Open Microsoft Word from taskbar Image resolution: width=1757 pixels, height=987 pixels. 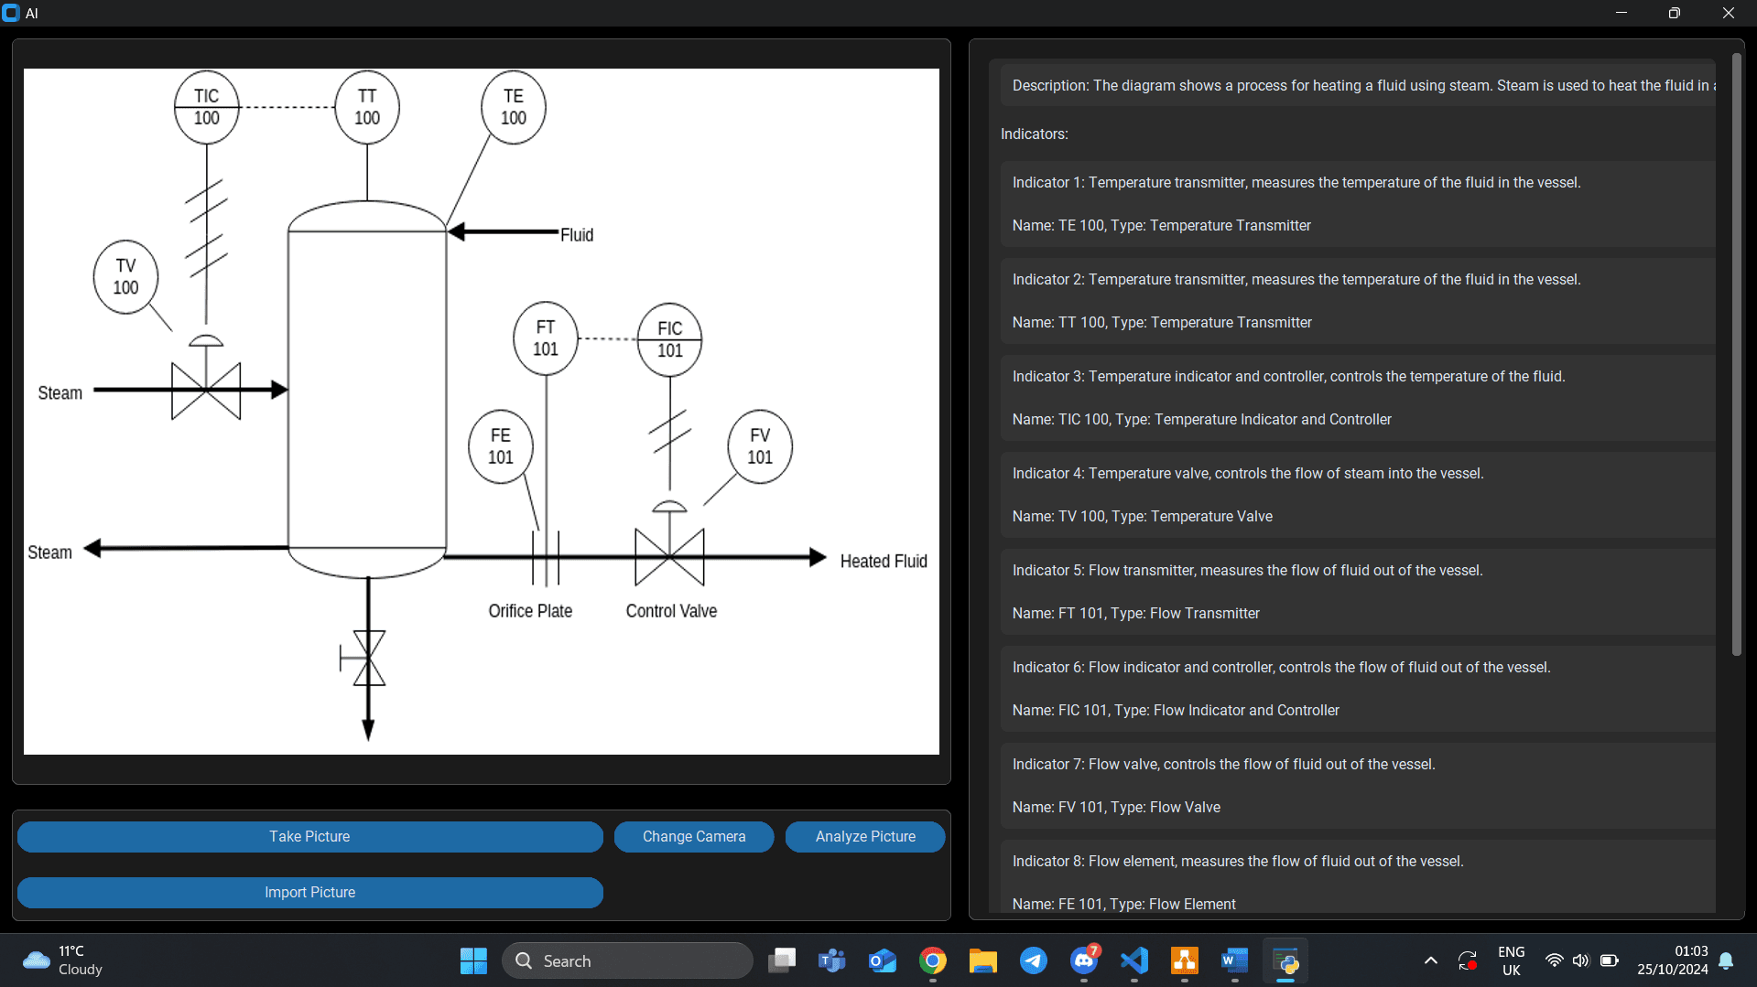(1235, 960)
